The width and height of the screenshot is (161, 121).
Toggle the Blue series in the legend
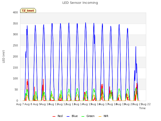[x=72, y=116]
